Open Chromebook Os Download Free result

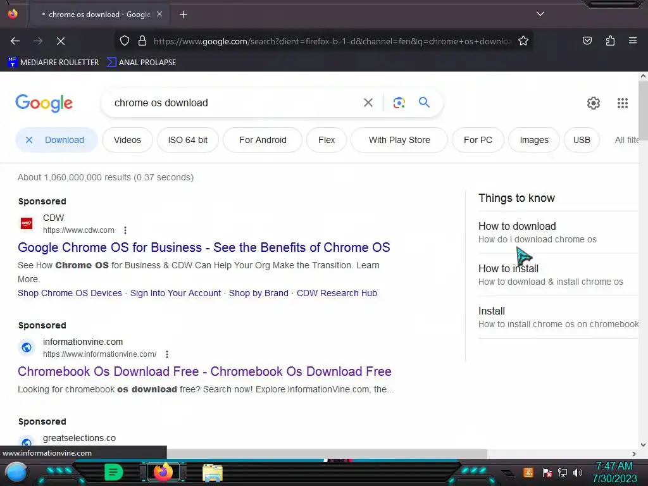click(x=204, y=371)
